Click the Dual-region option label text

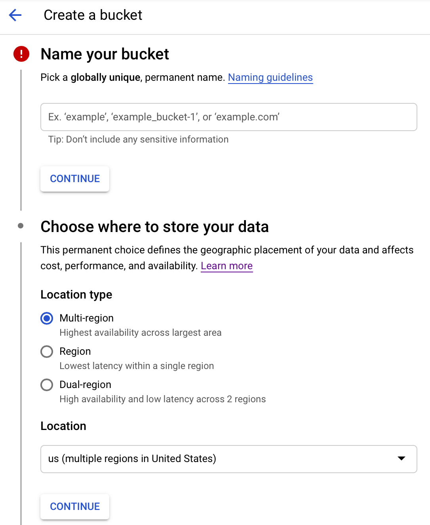click(x=85, y=384)
